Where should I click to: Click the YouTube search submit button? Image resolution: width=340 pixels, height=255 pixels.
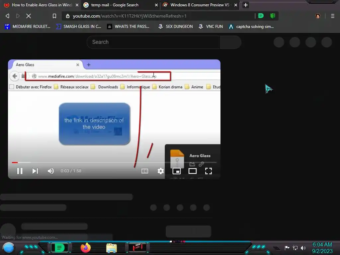pyautogui.click(x=231, y=42)
